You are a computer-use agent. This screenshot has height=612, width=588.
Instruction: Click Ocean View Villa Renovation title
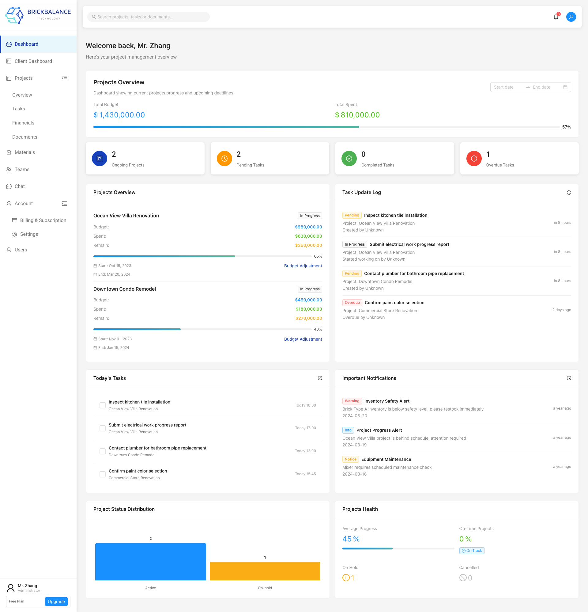[x=126, y=216]
